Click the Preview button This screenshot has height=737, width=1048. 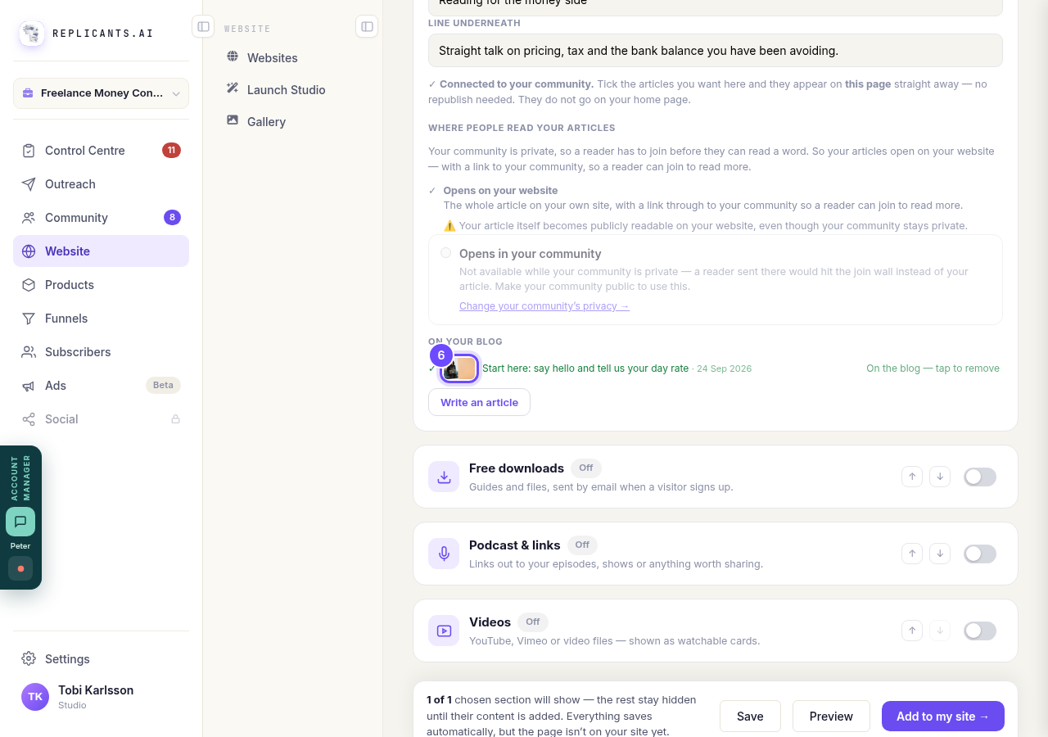pos(831,717)
